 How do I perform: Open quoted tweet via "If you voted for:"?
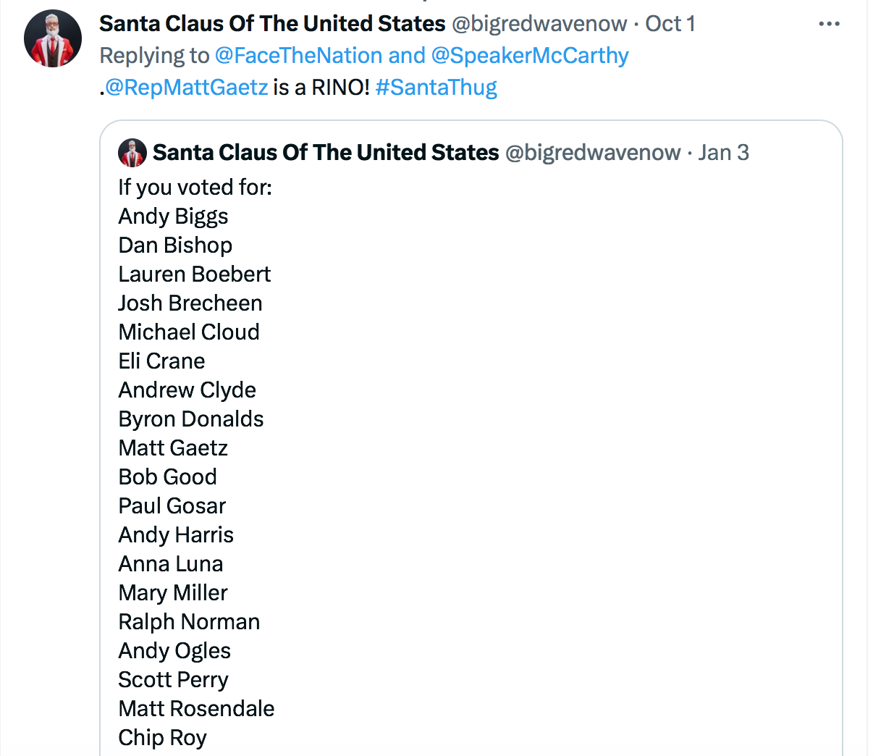pyautogui.click(x=195, y=188)
